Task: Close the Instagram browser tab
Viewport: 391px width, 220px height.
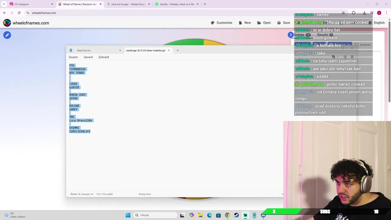Action: [52, 4]
